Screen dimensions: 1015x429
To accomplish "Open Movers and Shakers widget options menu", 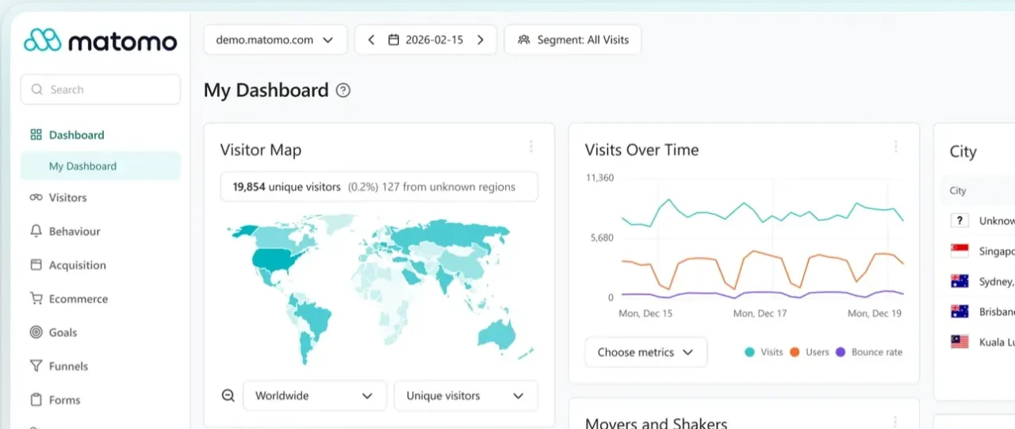I will [896, 422].
